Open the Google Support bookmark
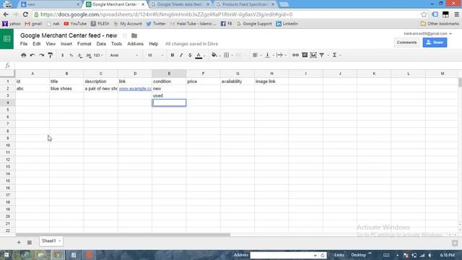 point(254,24)
